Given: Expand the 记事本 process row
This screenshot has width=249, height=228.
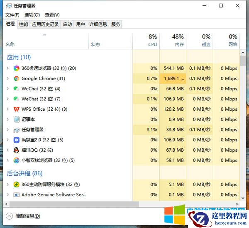Looking at the screenshot, I should (x=7, y=119).
